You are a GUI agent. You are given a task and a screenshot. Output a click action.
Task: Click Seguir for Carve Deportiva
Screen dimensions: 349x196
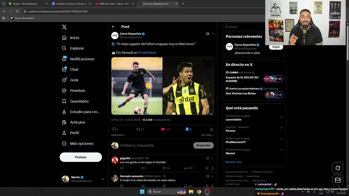pos(276,47)
